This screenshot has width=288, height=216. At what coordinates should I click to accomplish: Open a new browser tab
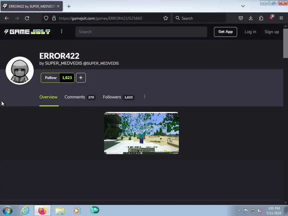click(69, 6)
